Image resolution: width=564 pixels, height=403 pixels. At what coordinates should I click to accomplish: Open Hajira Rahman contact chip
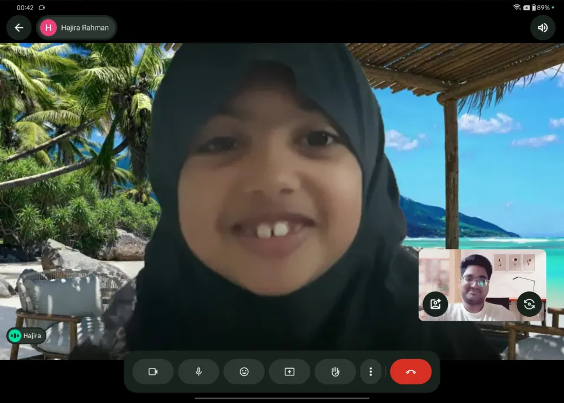(x=76, y=28)
